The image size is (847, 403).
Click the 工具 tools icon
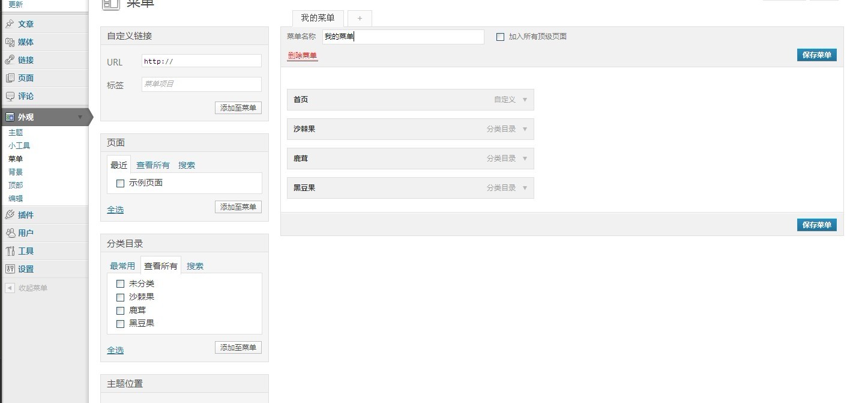[x=10, y=251]
